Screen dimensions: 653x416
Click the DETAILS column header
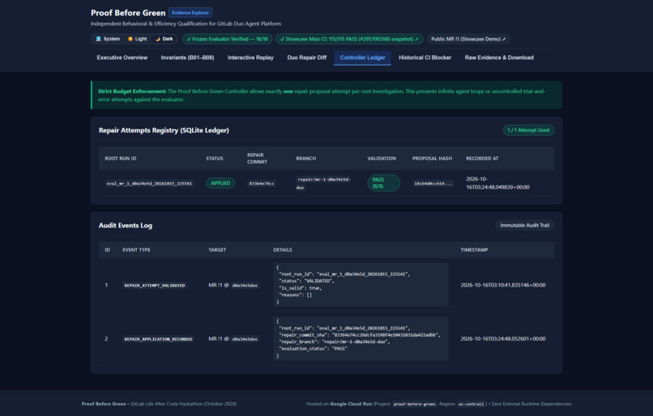tap(283, 250)
